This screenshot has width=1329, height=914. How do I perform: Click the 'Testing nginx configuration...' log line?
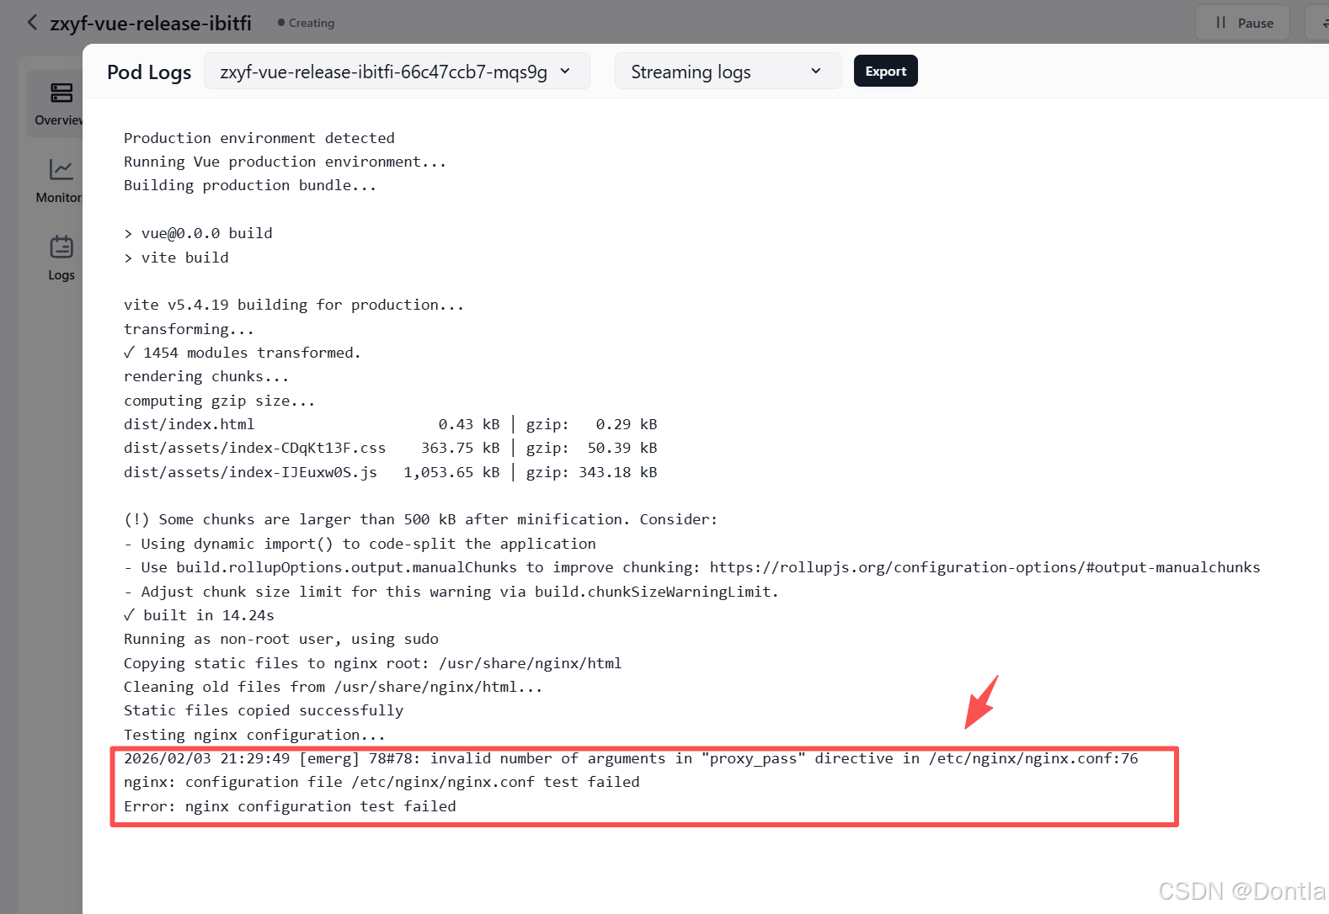[x=254, y=735]
